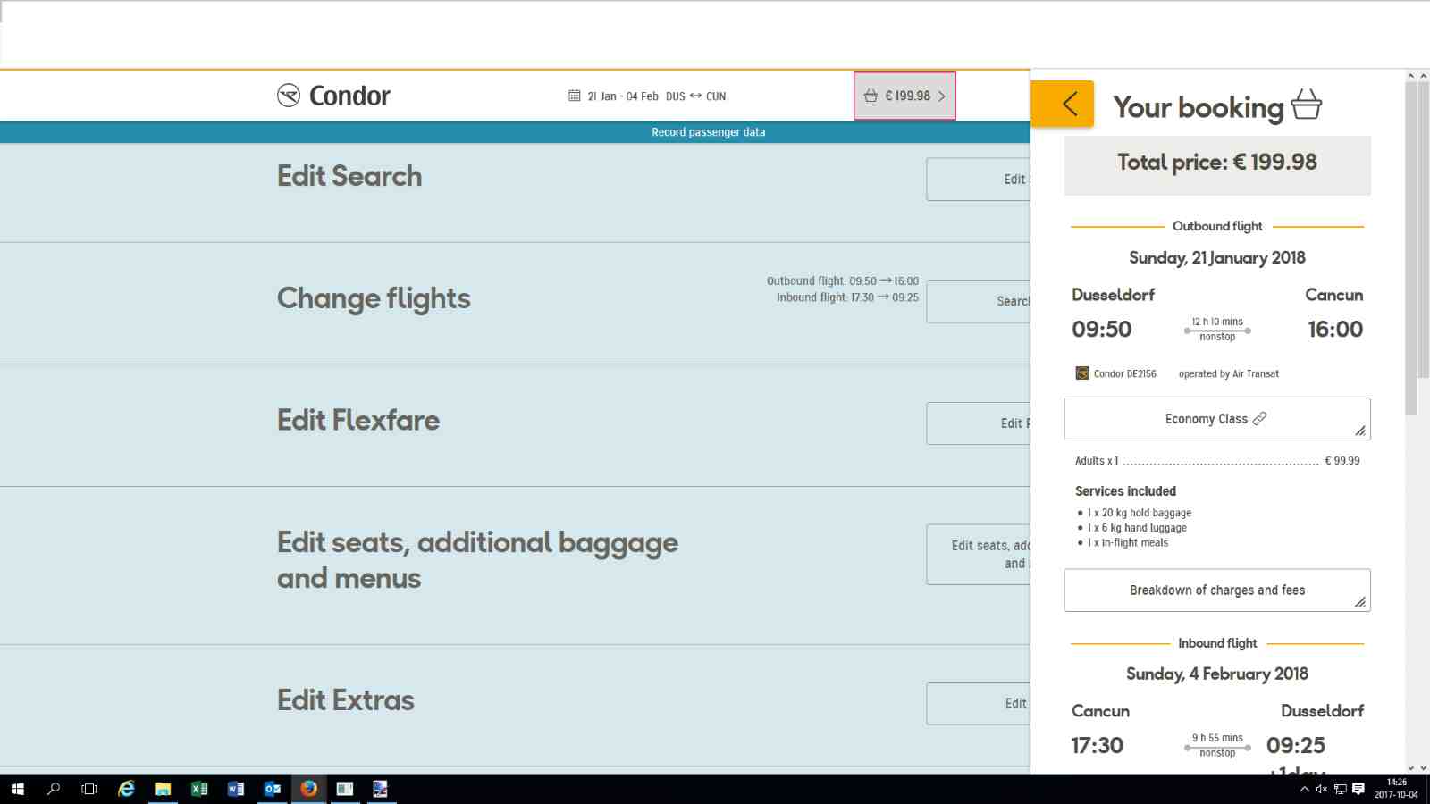The image size is (1430, 804).
Task: Open Word from the taskbar
Action: coord(236,789)
